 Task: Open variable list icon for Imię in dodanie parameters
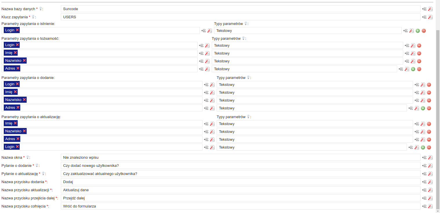(206, 93)
